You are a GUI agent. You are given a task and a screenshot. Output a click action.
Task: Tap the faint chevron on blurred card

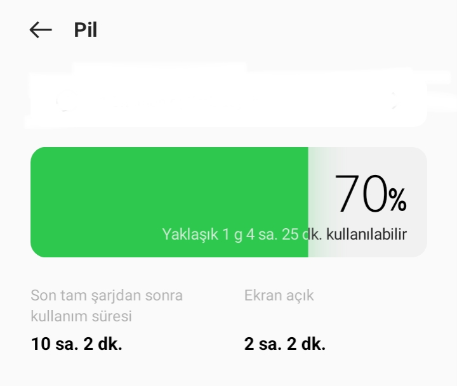[x=395, y=98]
